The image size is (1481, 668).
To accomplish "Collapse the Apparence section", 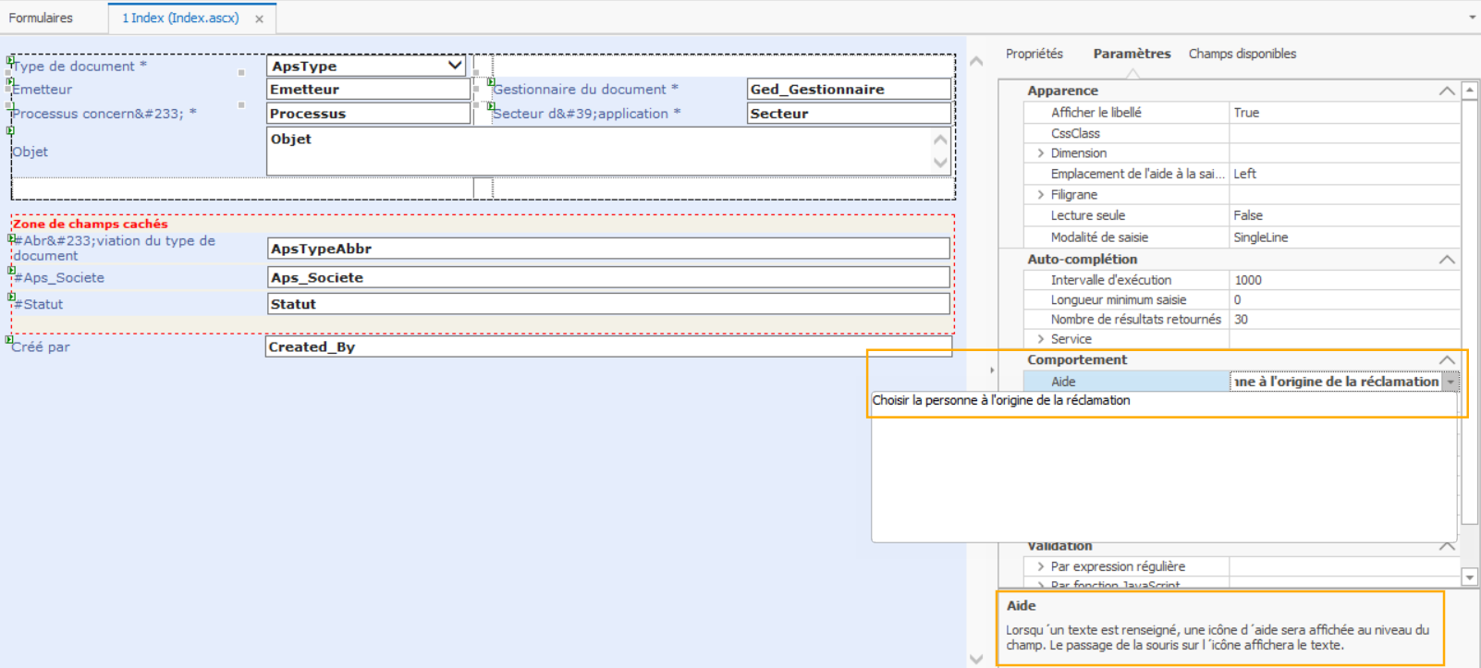I will 1447,91.
